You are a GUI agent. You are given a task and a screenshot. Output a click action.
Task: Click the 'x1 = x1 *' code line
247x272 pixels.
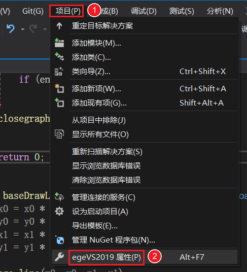[x=22, y=235]
